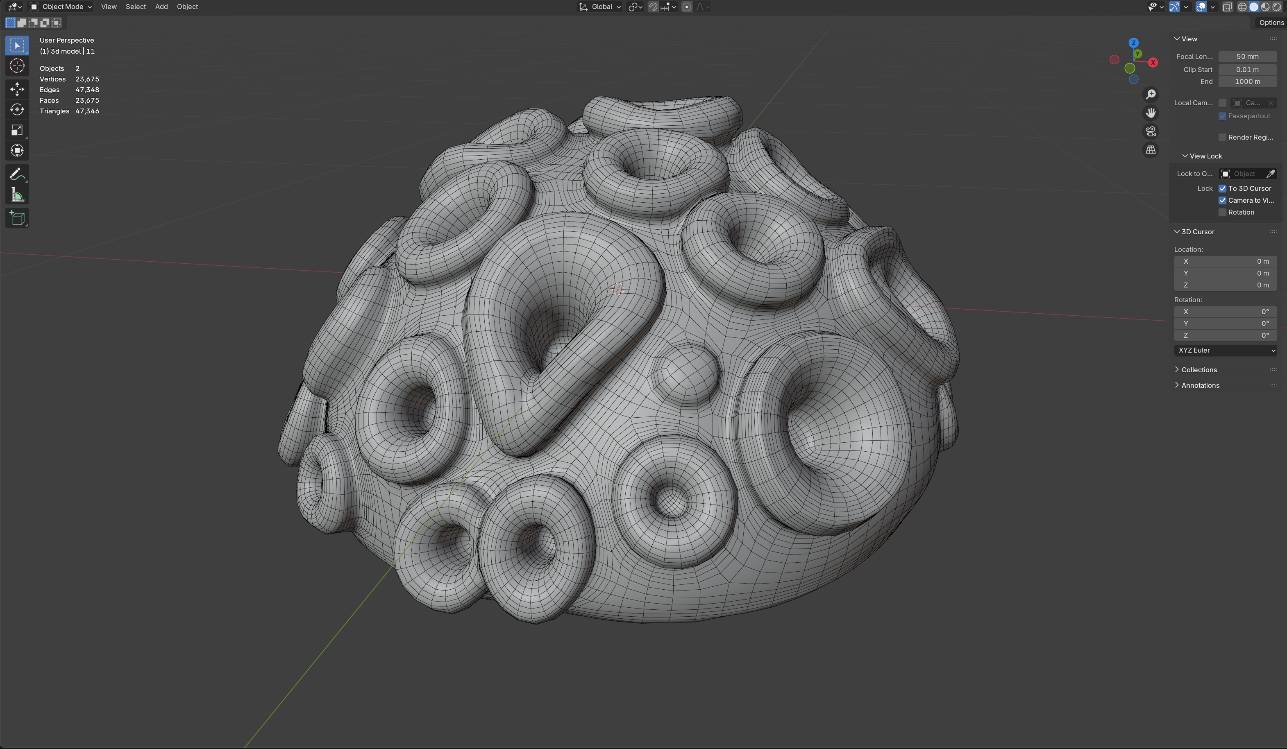
Task: Toggle camera view icon
Action: point(1151,132)
